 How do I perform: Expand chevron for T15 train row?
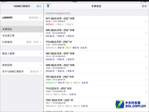point(146,45)
